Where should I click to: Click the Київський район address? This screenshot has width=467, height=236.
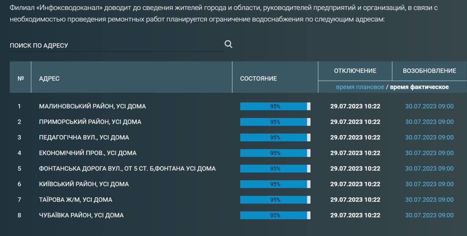pos(84,184)
